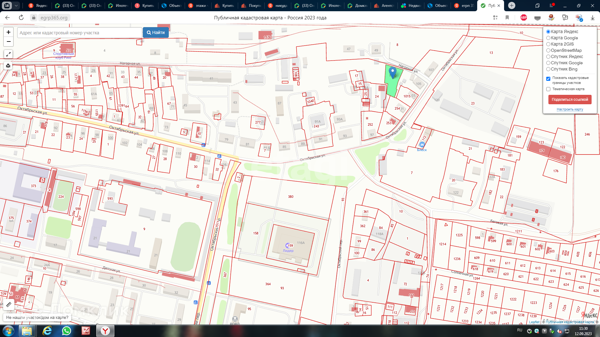Screen dimensions: 600x337
Task: Bookmark the current page
Action: point(507,18)
